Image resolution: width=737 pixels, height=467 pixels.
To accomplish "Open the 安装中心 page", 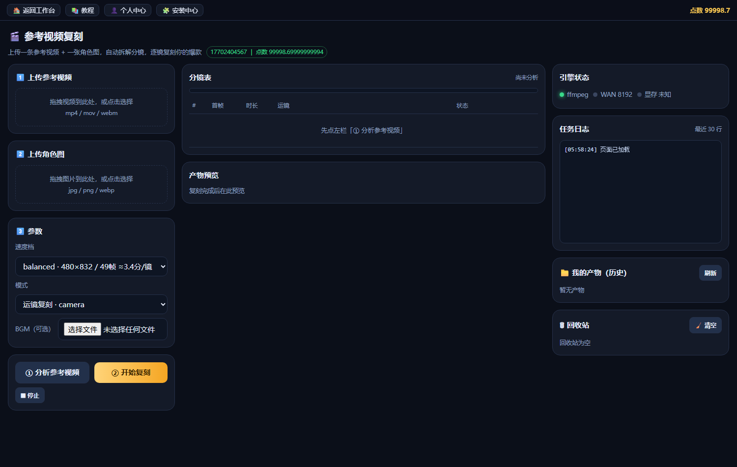I will point(180,10).
